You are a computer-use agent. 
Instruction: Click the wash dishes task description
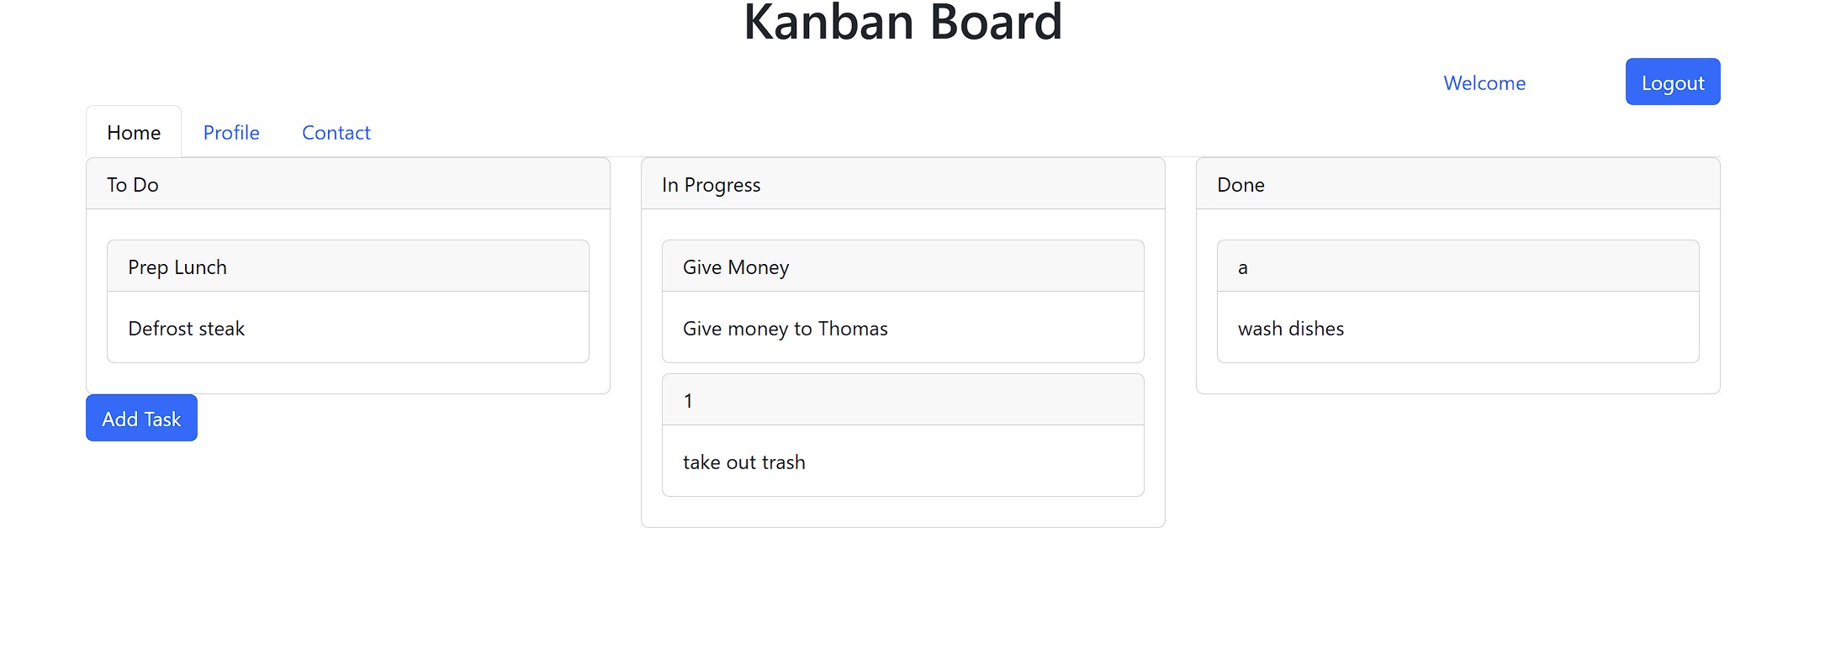[x=1290, y=329]
